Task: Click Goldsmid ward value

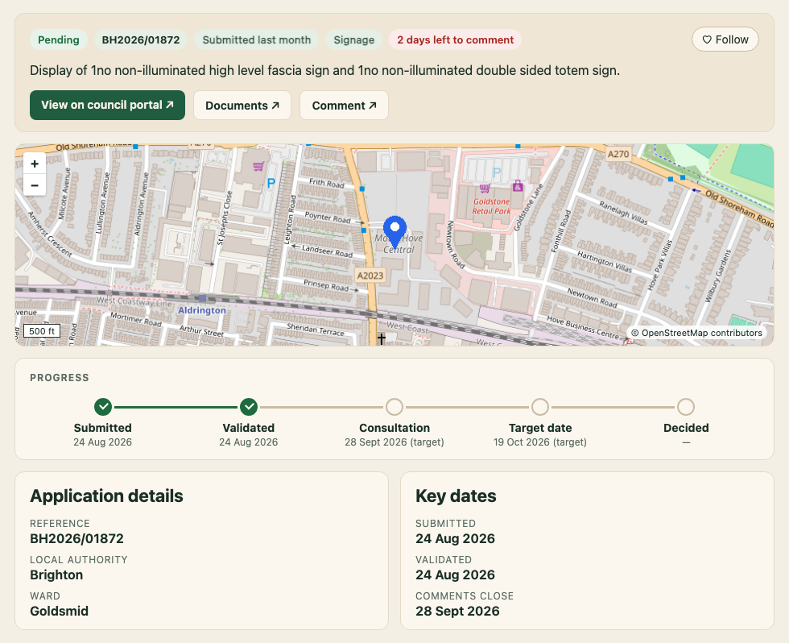Action: (x=59, y=612)
